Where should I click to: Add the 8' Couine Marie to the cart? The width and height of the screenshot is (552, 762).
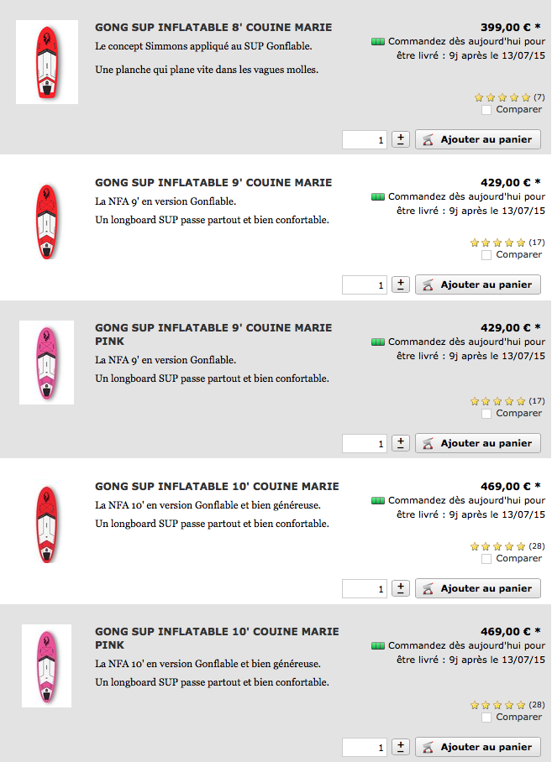[478, 139]
